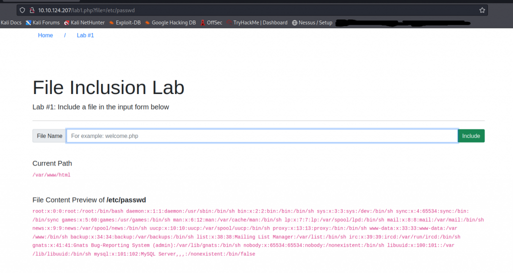Select the Lab #1 breadcrumb link
The image size is (513, 273).
[85, 35]
